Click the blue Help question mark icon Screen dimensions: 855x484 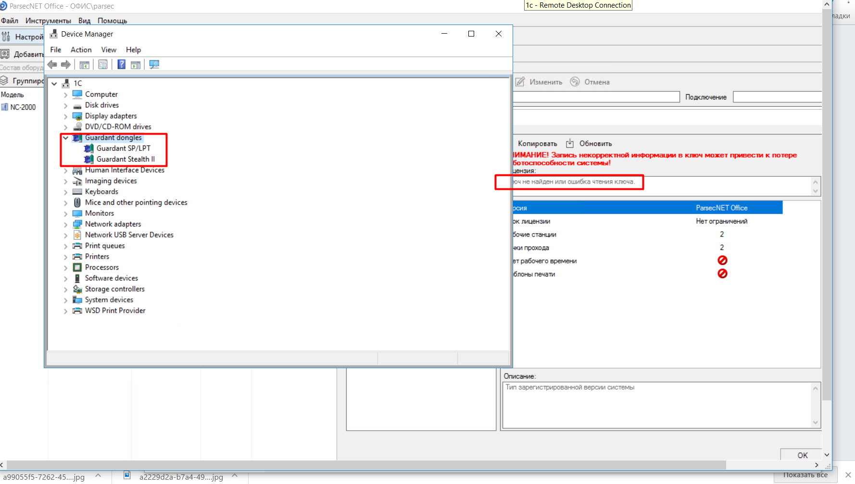click(x=121, y=64)
